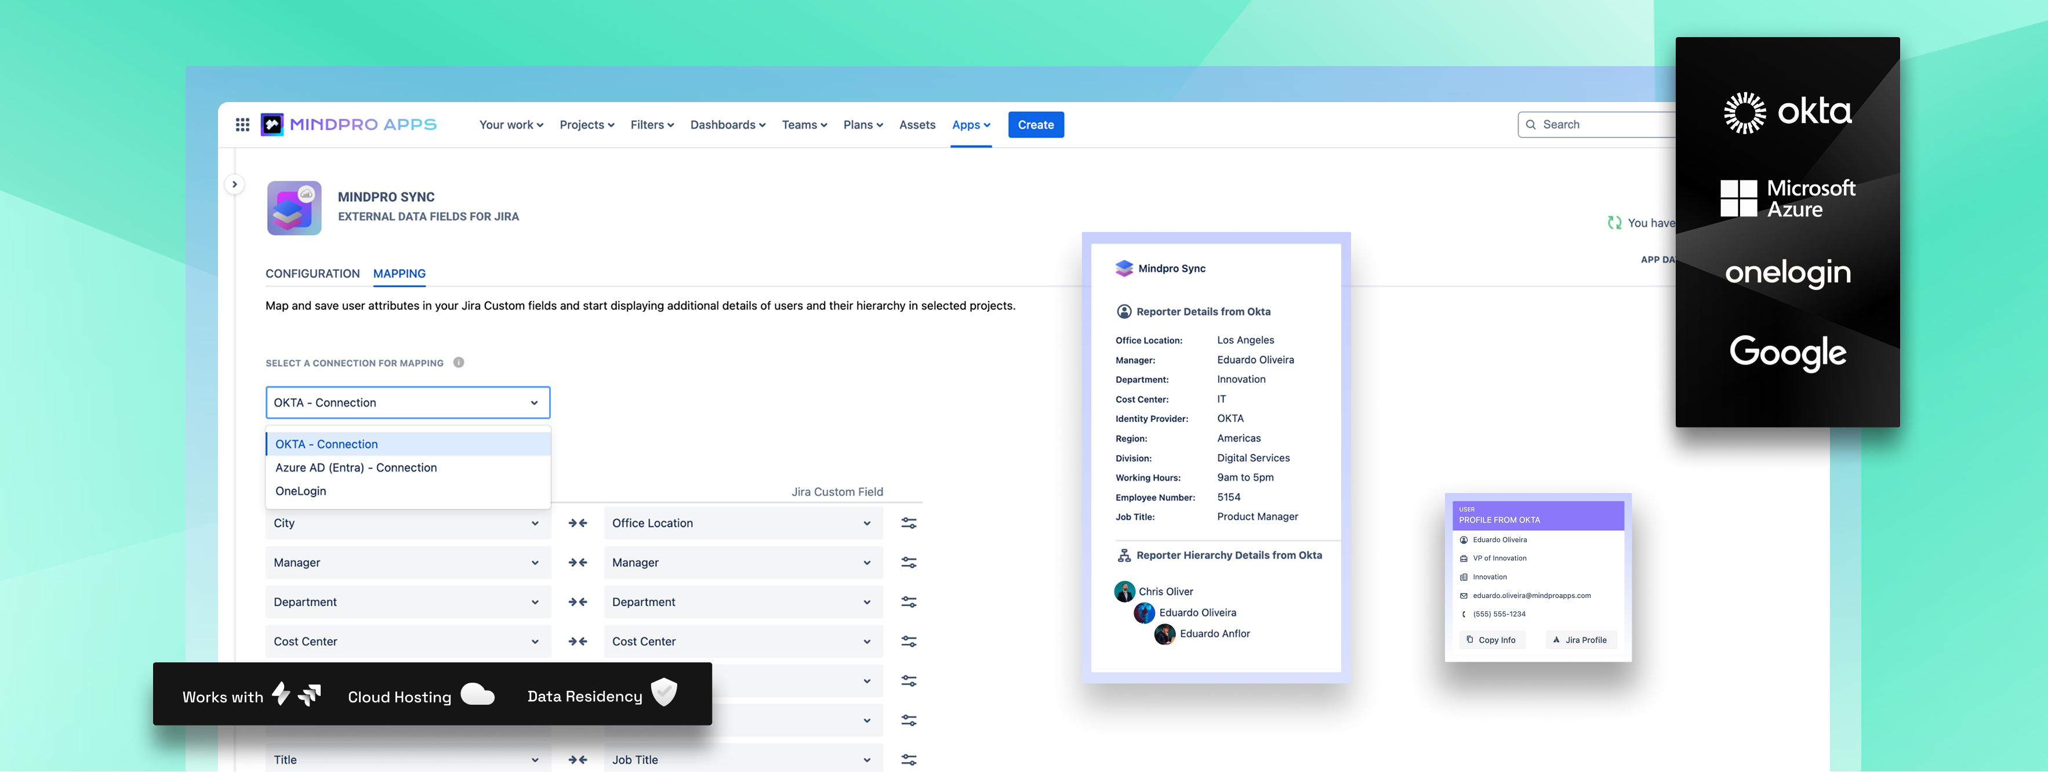Click the Cloud Hosting cloud icon
2048x772 pixels.
[x=478, y=694]
